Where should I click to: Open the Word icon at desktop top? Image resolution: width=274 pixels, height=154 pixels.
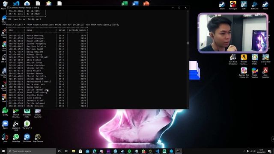(x=135, y=3)
